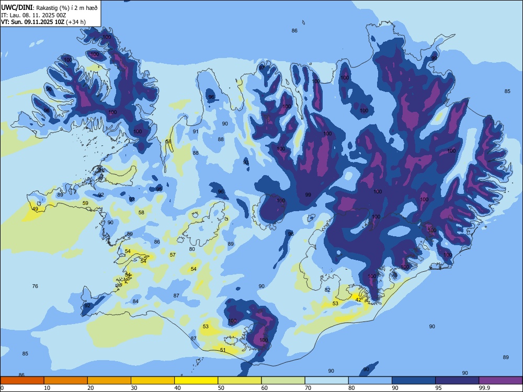This screenshot has height=392, width=523.
Task: Click the humidity value '57' on the map
Action: tap(173, 255)
